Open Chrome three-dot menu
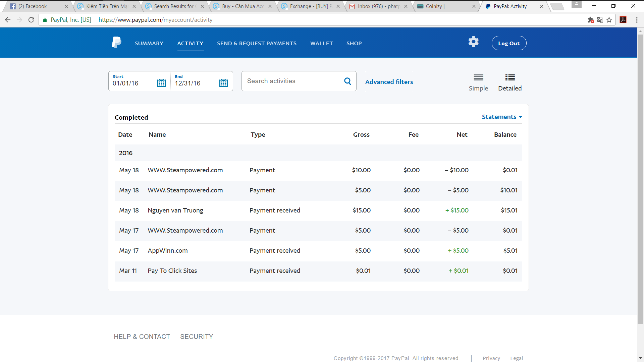644x362 pixels. pos(637,20)
